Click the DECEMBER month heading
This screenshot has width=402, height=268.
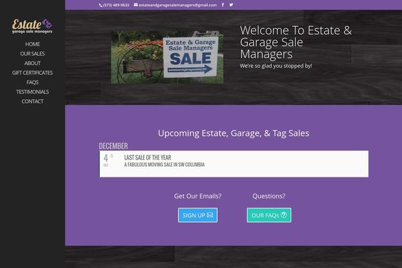(113, 146)
